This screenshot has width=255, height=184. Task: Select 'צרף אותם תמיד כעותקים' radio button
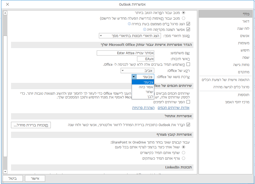click(184, 158)
